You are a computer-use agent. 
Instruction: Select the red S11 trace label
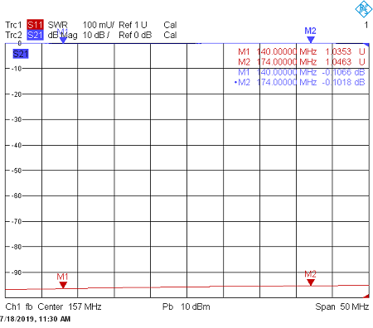(35, 25)
